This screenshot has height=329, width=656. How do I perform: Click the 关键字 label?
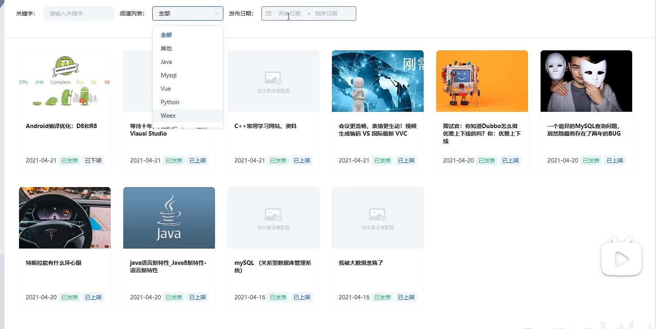26,13
